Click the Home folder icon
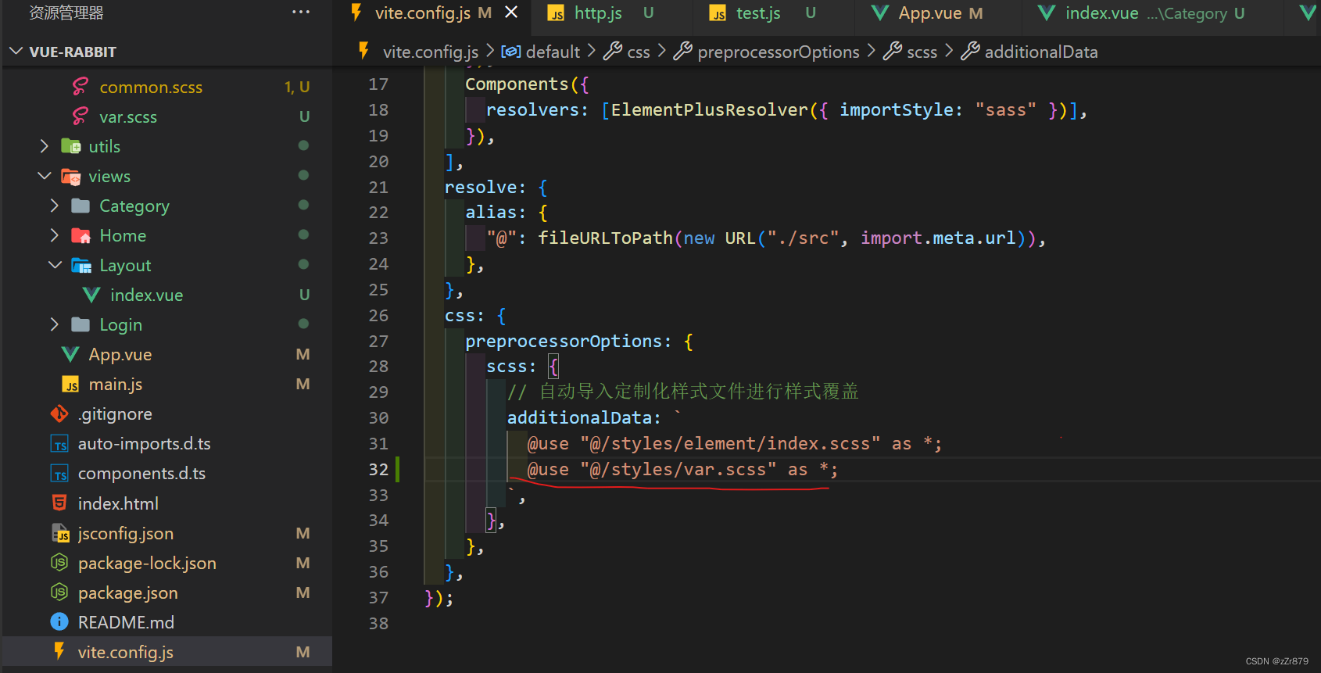This screenshot has width=1321, height=673. [81, 235]
